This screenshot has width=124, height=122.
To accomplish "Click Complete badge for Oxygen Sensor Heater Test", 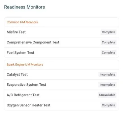I will (108, 105).
